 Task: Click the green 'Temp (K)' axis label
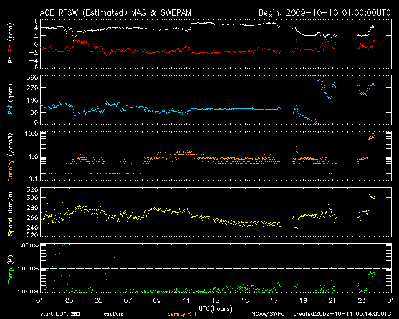click(x=11, y=270)
